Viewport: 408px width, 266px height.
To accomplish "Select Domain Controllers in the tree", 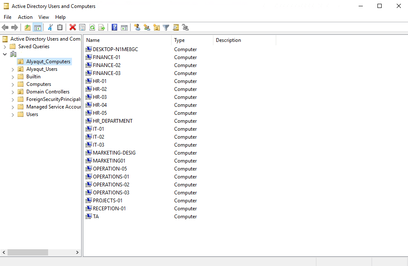I will [x=48, y=92].
